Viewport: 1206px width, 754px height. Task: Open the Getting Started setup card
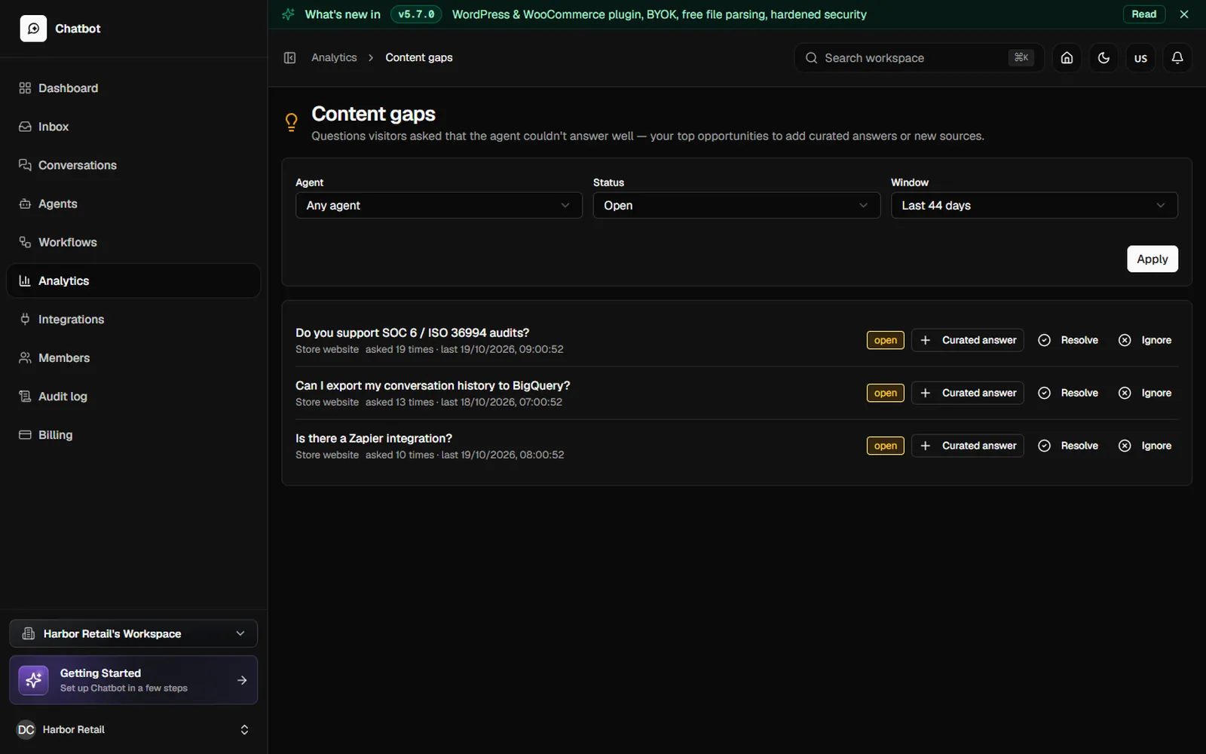pos(133,680)
